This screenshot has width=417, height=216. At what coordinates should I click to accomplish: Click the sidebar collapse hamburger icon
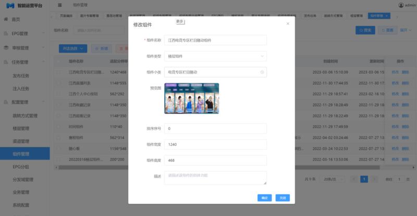60,5
